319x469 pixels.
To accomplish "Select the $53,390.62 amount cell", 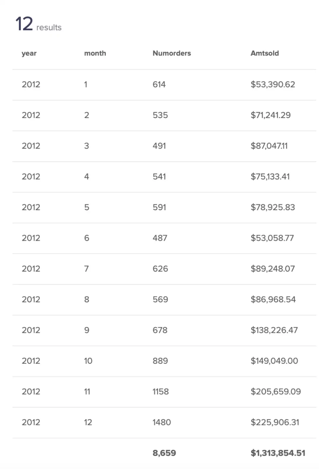I will point(273,84).
